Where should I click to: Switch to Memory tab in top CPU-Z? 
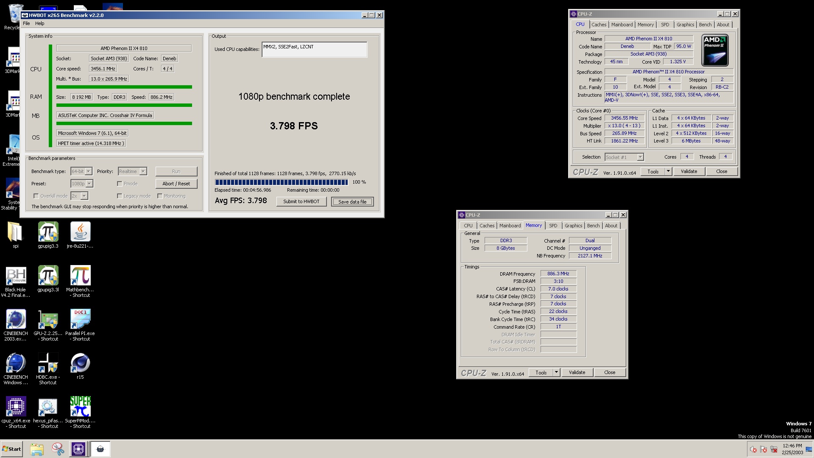(x=646, y=25)
